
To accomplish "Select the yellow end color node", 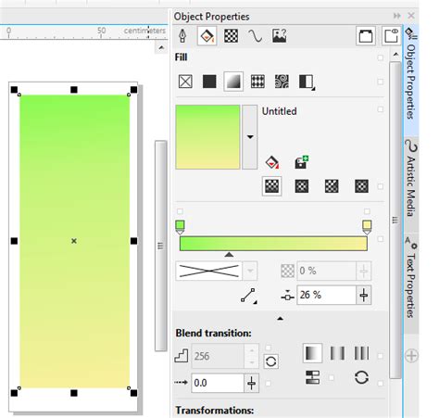I will [x=367, y=227].
